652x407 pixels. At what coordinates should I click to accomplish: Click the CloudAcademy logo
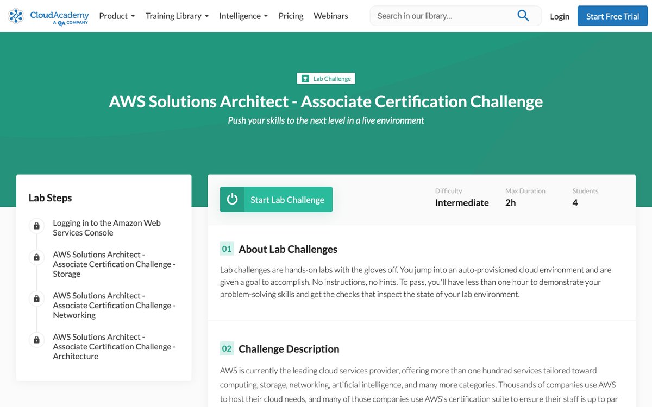click(x=49, y=16)
